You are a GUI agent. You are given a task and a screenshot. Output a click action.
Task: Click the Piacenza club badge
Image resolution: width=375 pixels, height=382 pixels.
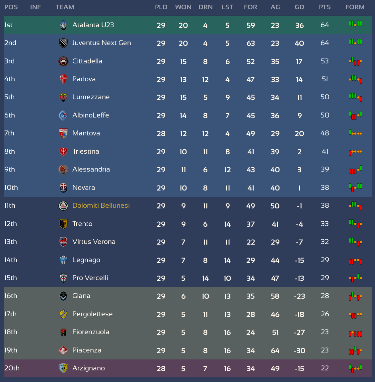(x=63, y=350)
